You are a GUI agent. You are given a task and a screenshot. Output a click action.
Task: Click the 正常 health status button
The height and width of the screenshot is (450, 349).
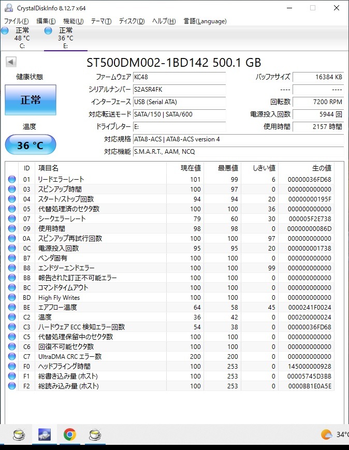point(31,100)
